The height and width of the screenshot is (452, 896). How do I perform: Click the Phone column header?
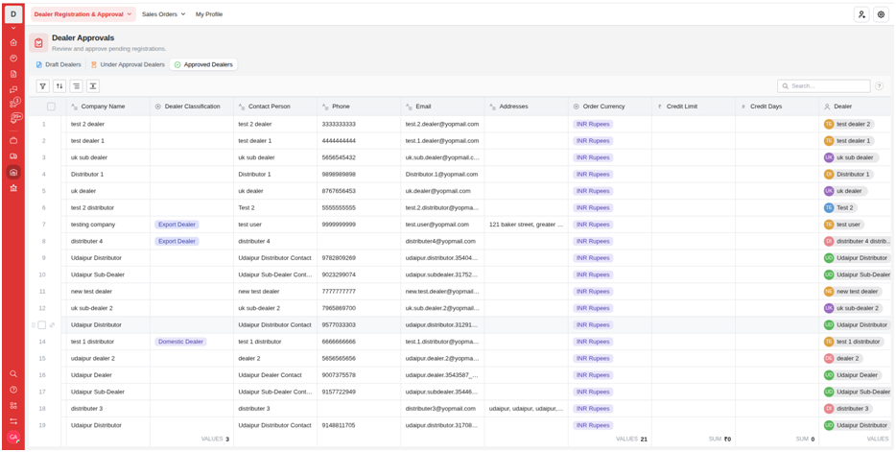359,107
